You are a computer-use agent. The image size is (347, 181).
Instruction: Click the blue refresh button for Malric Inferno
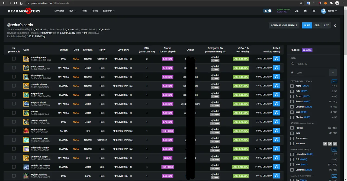[x=276, y=131]
